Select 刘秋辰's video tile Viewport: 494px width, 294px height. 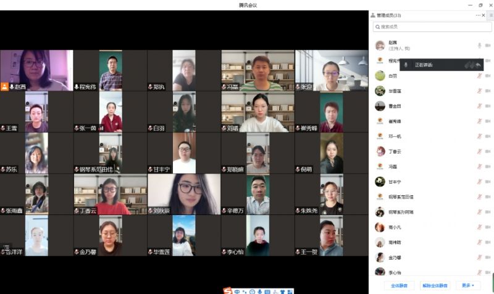183,194
